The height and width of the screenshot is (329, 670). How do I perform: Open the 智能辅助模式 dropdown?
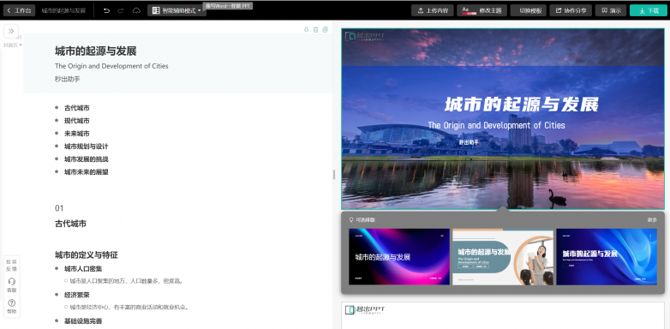click(176, 10)
